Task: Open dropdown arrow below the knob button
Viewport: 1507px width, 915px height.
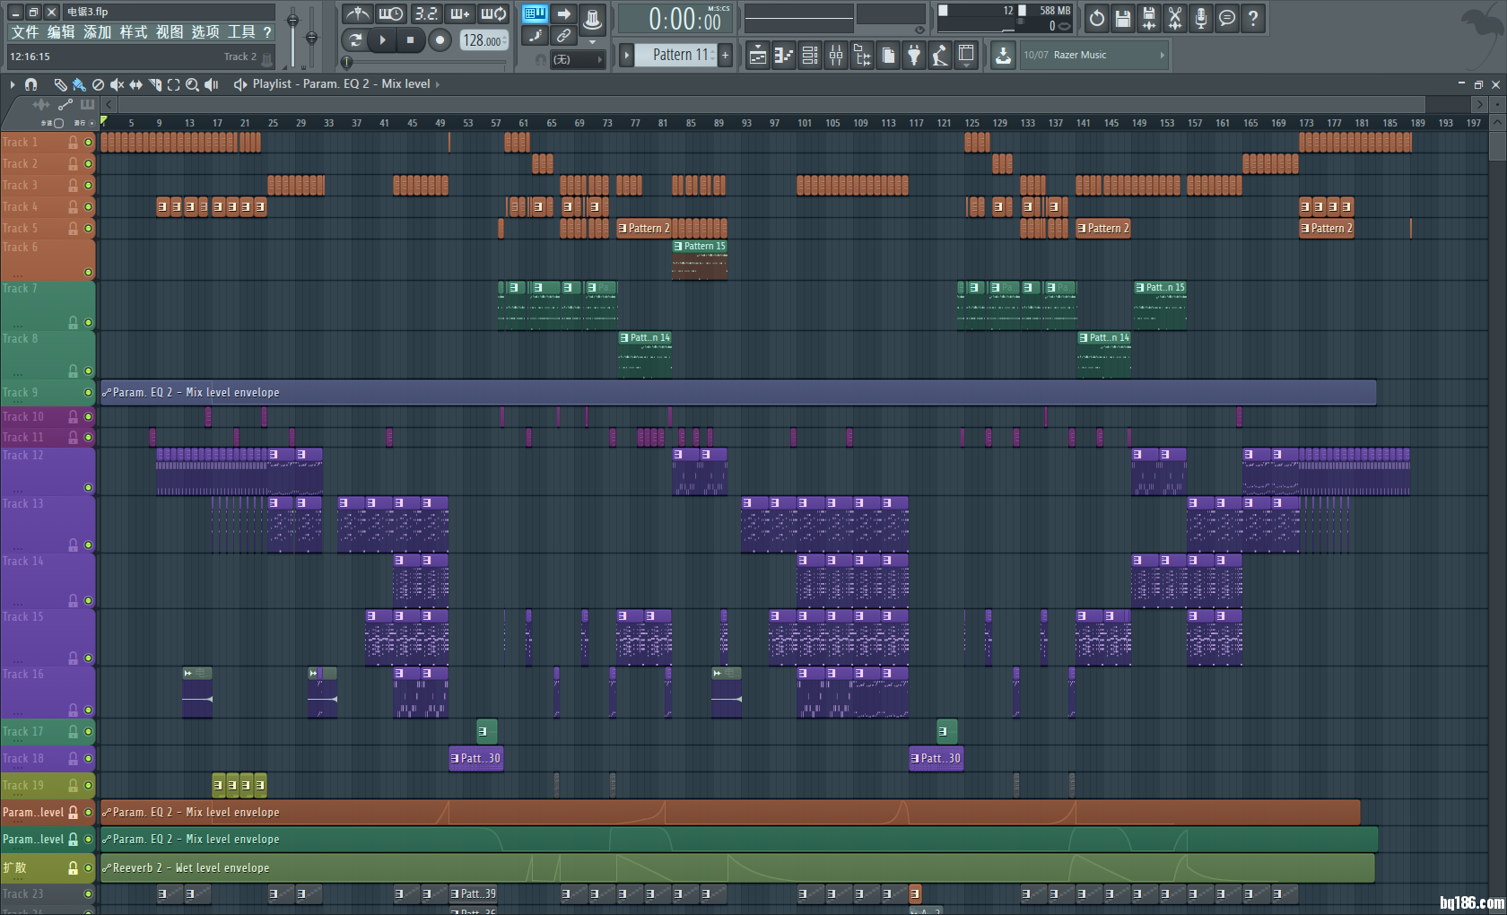Action: click(x=592, y=42)
